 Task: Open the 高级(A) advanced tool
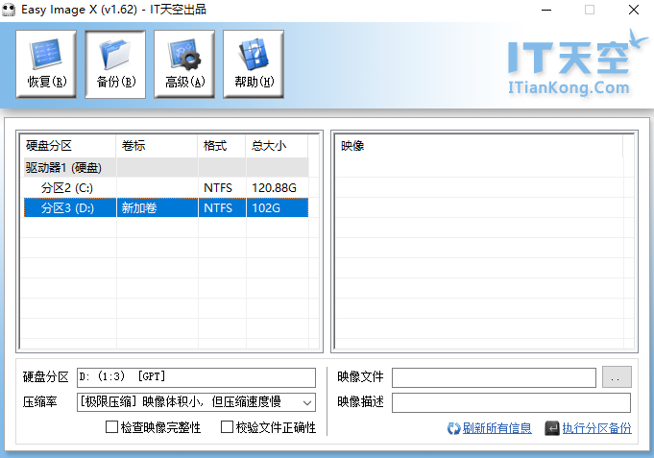(x=184, y=64)
